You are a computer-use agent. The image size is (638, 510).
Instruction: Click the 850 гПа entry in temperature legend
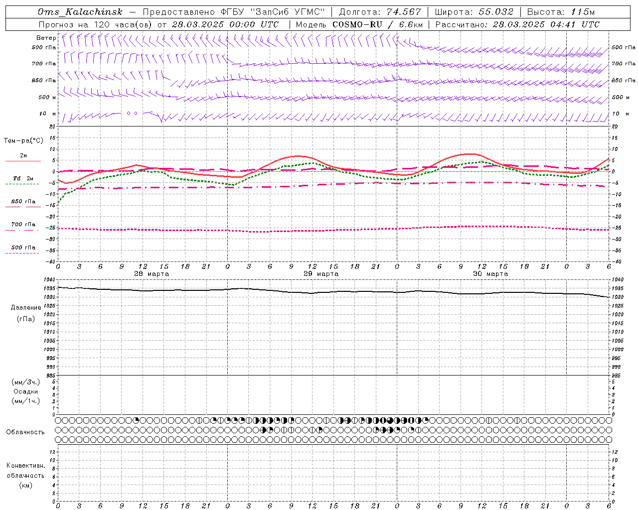23,202
